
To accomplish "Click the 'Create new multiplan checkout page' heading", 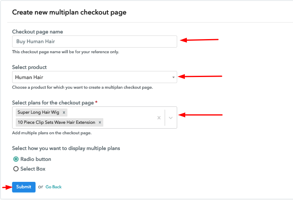I will (x=69, y=12).
